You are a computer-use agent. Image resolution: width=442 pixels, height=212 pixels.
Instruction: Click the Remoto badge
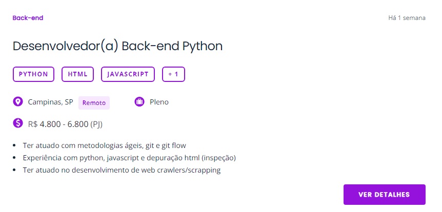pyautogui.click(x=94, y=103)
